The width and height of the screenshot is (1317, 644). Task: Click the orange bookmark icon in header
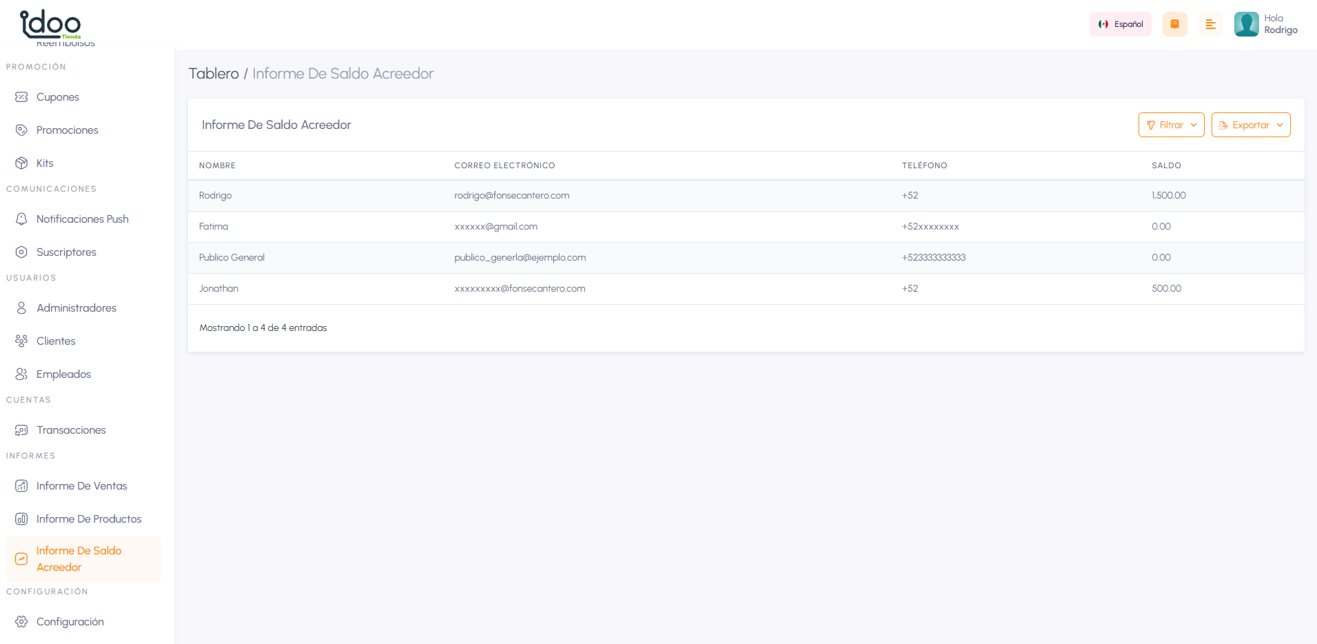pos(1174,24)
